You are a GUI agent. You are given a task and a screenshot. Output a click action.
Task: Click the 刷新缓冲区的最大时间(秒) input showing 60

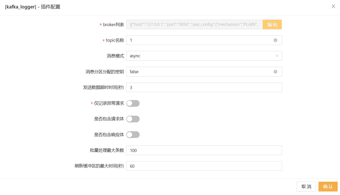[204, 166]
